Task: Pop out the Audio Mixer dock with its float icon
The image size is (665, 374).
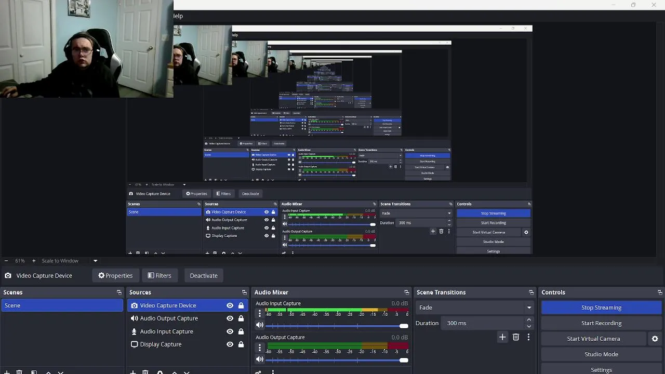Action: [406, 292]
